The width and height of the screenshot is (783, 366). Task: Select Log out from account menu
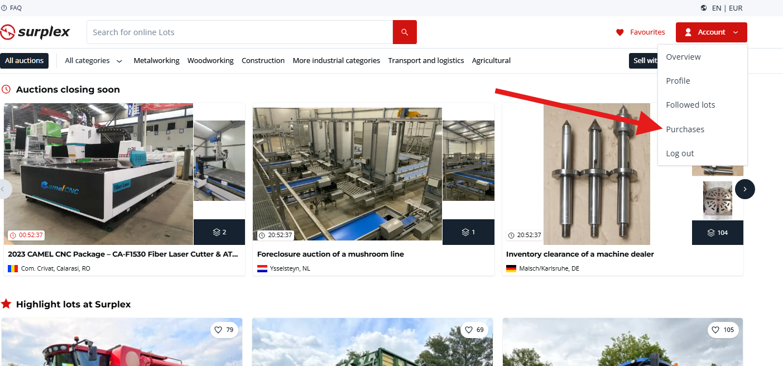(680, 153)
